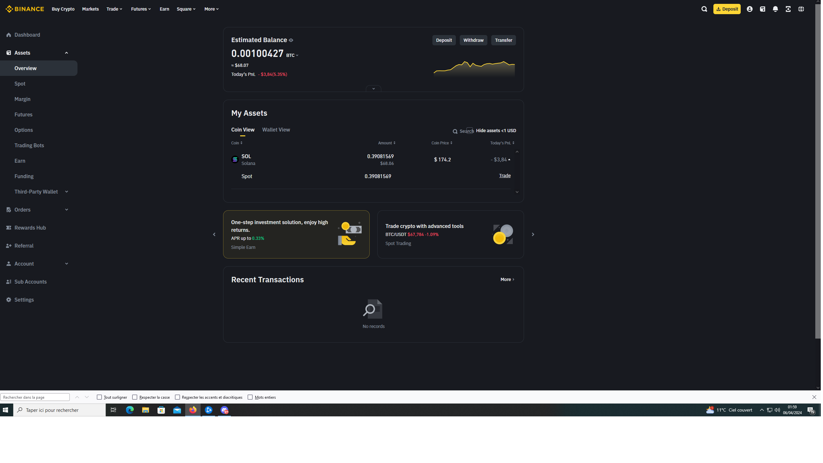823x463 pixels.
Task: Open File Explorer in taskbar
Action: [x=145, y=410]
